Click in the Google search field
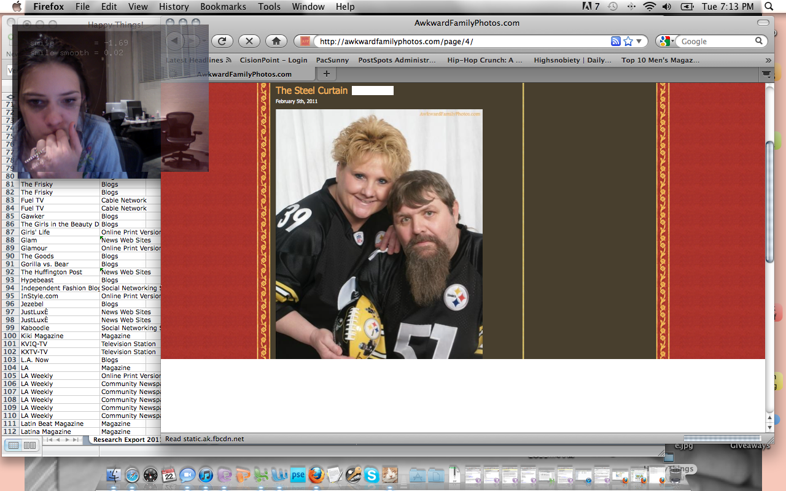This screenshot has height=491, width=786. pos(715,41)
